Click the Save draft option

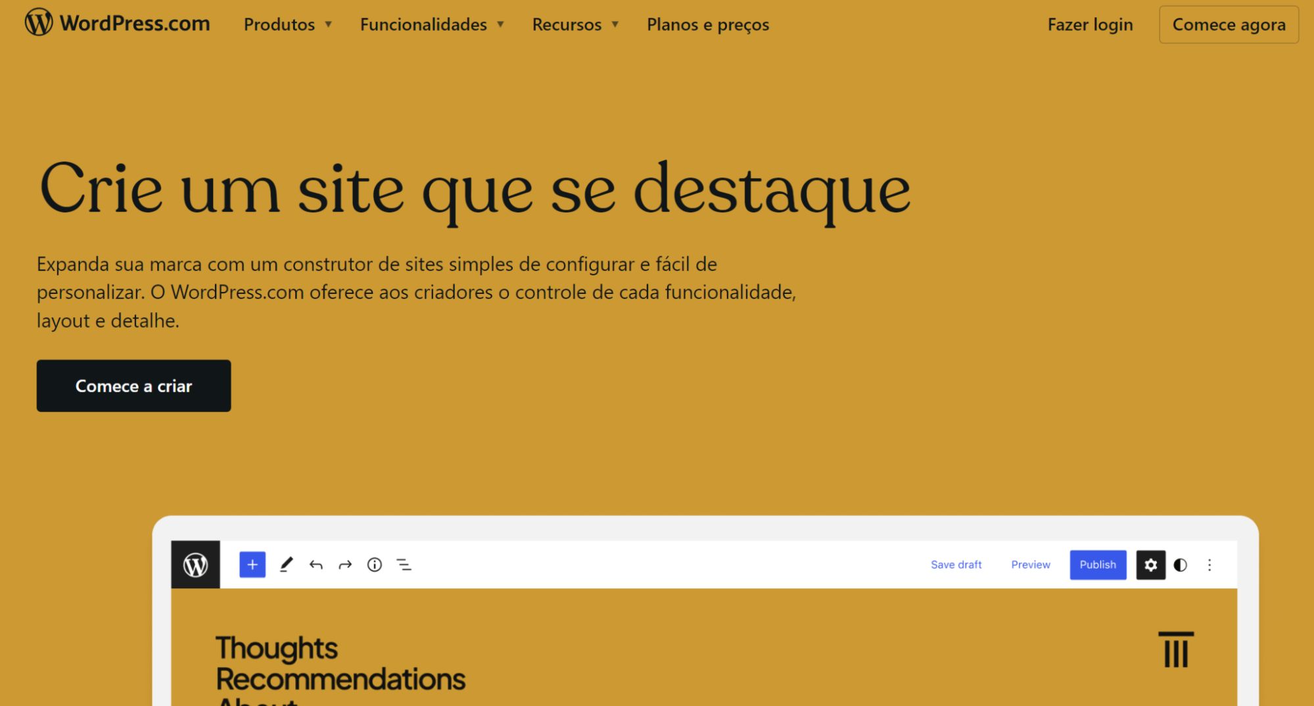click(x=956, y=565)
